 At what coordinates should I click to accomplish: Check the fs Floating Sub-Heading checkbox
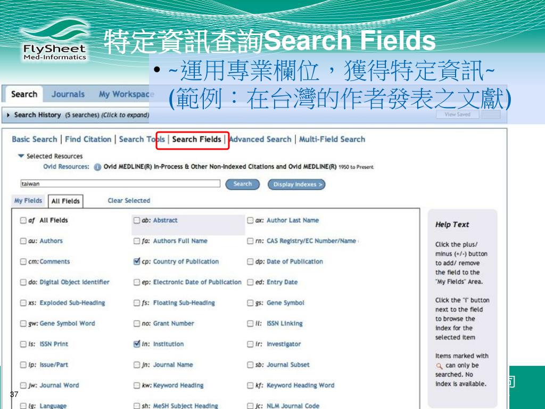point(137,303)
